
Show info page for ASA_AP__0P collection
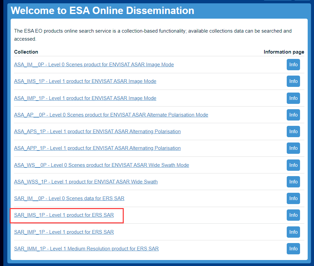click(x=293, y=115)
